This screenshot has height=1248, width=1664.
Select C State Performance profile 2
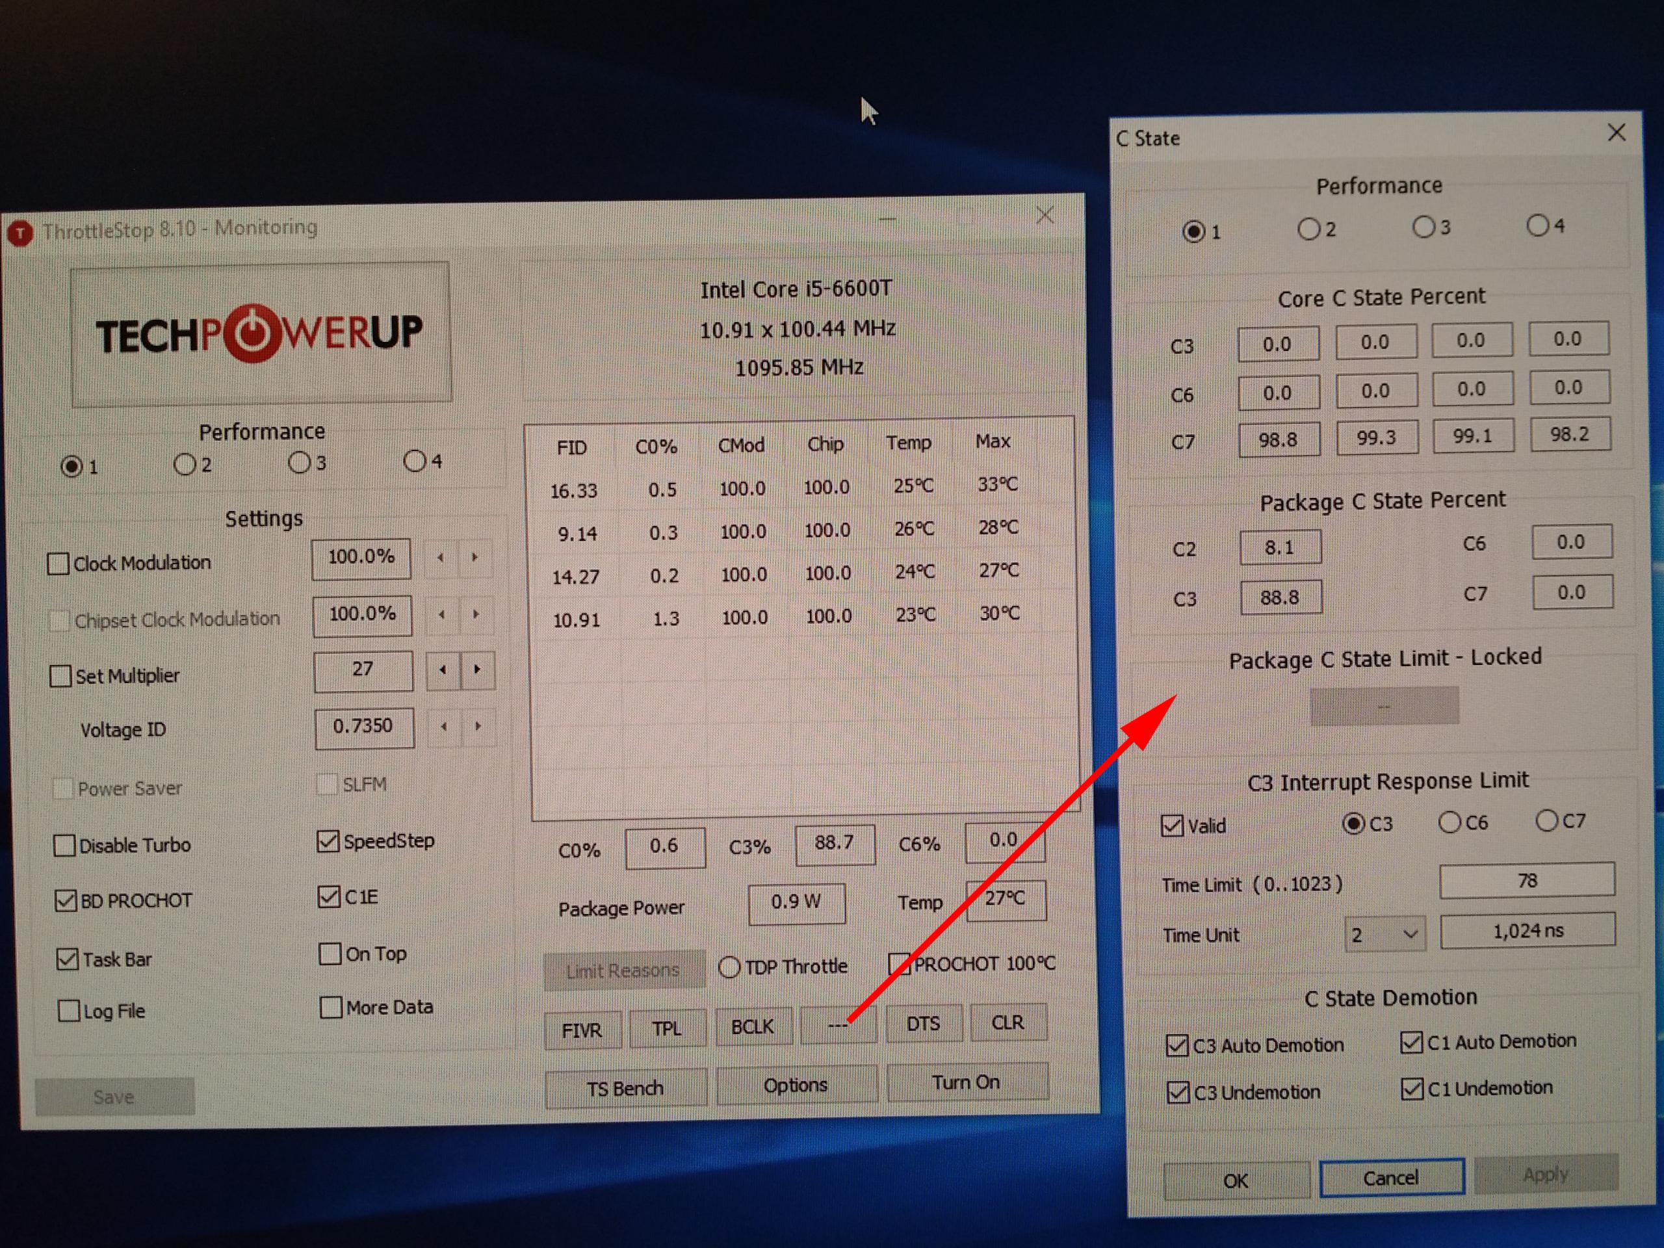[1309, 229]
